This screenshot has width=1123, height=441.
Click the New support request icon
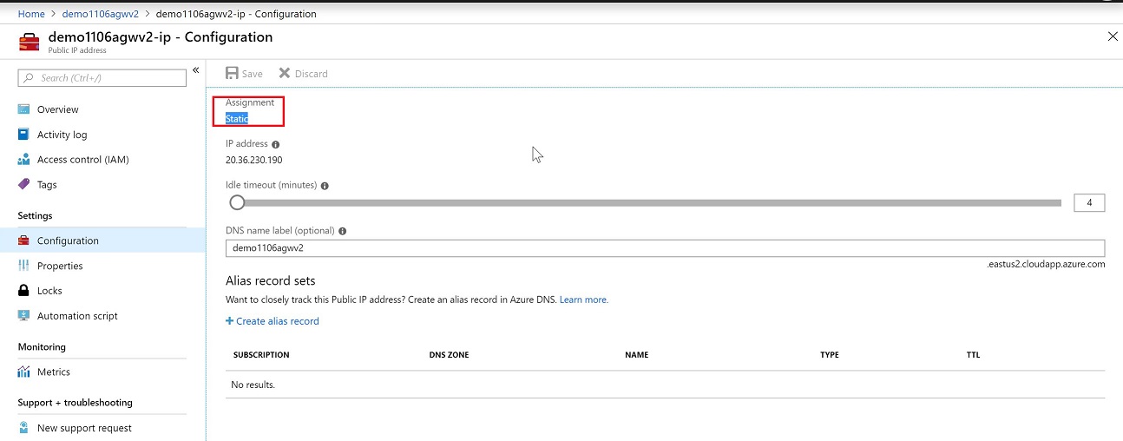click(24, 428)
